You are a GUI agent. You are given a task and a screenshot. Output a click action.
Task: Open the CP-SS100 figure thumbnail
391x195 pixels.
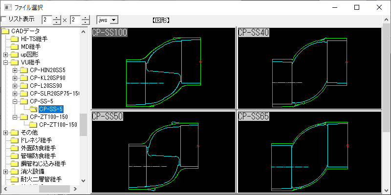(163, 68)
